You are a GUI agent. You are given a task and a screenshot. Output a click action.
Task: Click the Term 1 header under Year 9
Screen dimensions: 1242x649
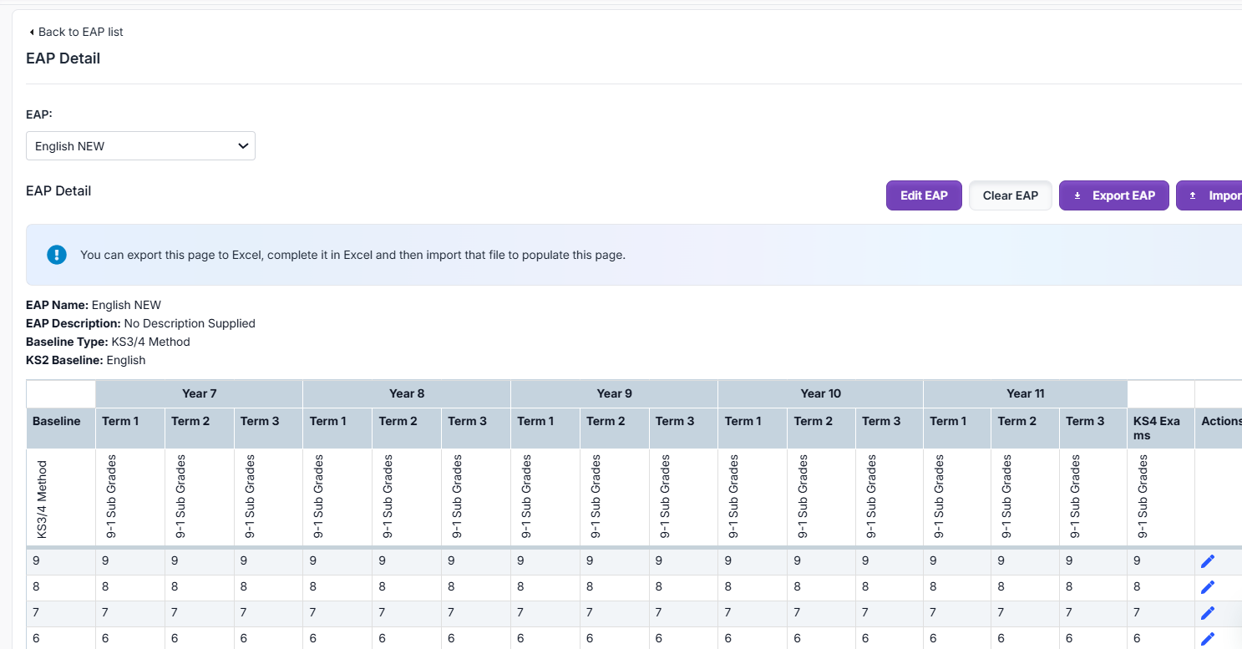click(x=545, y=428)
